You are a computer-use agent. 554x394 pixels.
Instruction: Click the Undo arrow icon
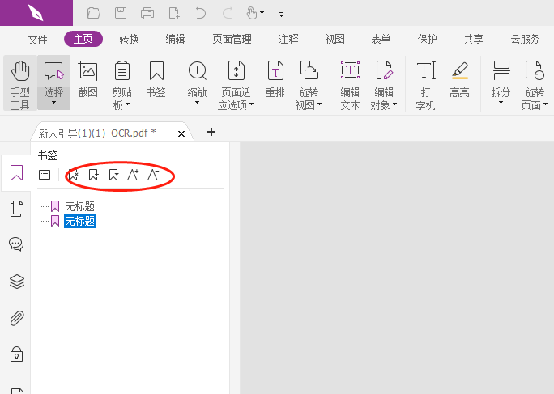click(x=200, y=14)
